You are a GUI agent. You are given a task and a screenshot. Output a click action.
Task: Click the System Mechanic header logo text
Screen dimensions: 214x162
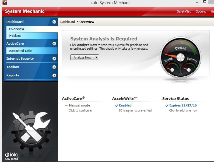click(25, 11)
